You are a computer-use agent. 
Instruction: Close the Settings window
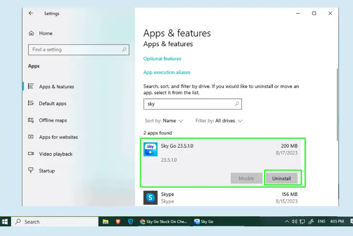click(x=330, y=13)
